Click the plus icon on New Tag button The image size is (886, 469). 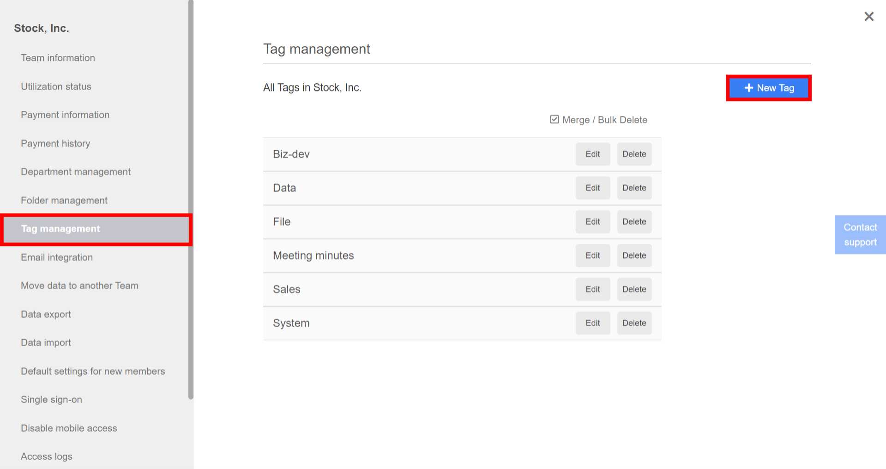tap(748, 88)
